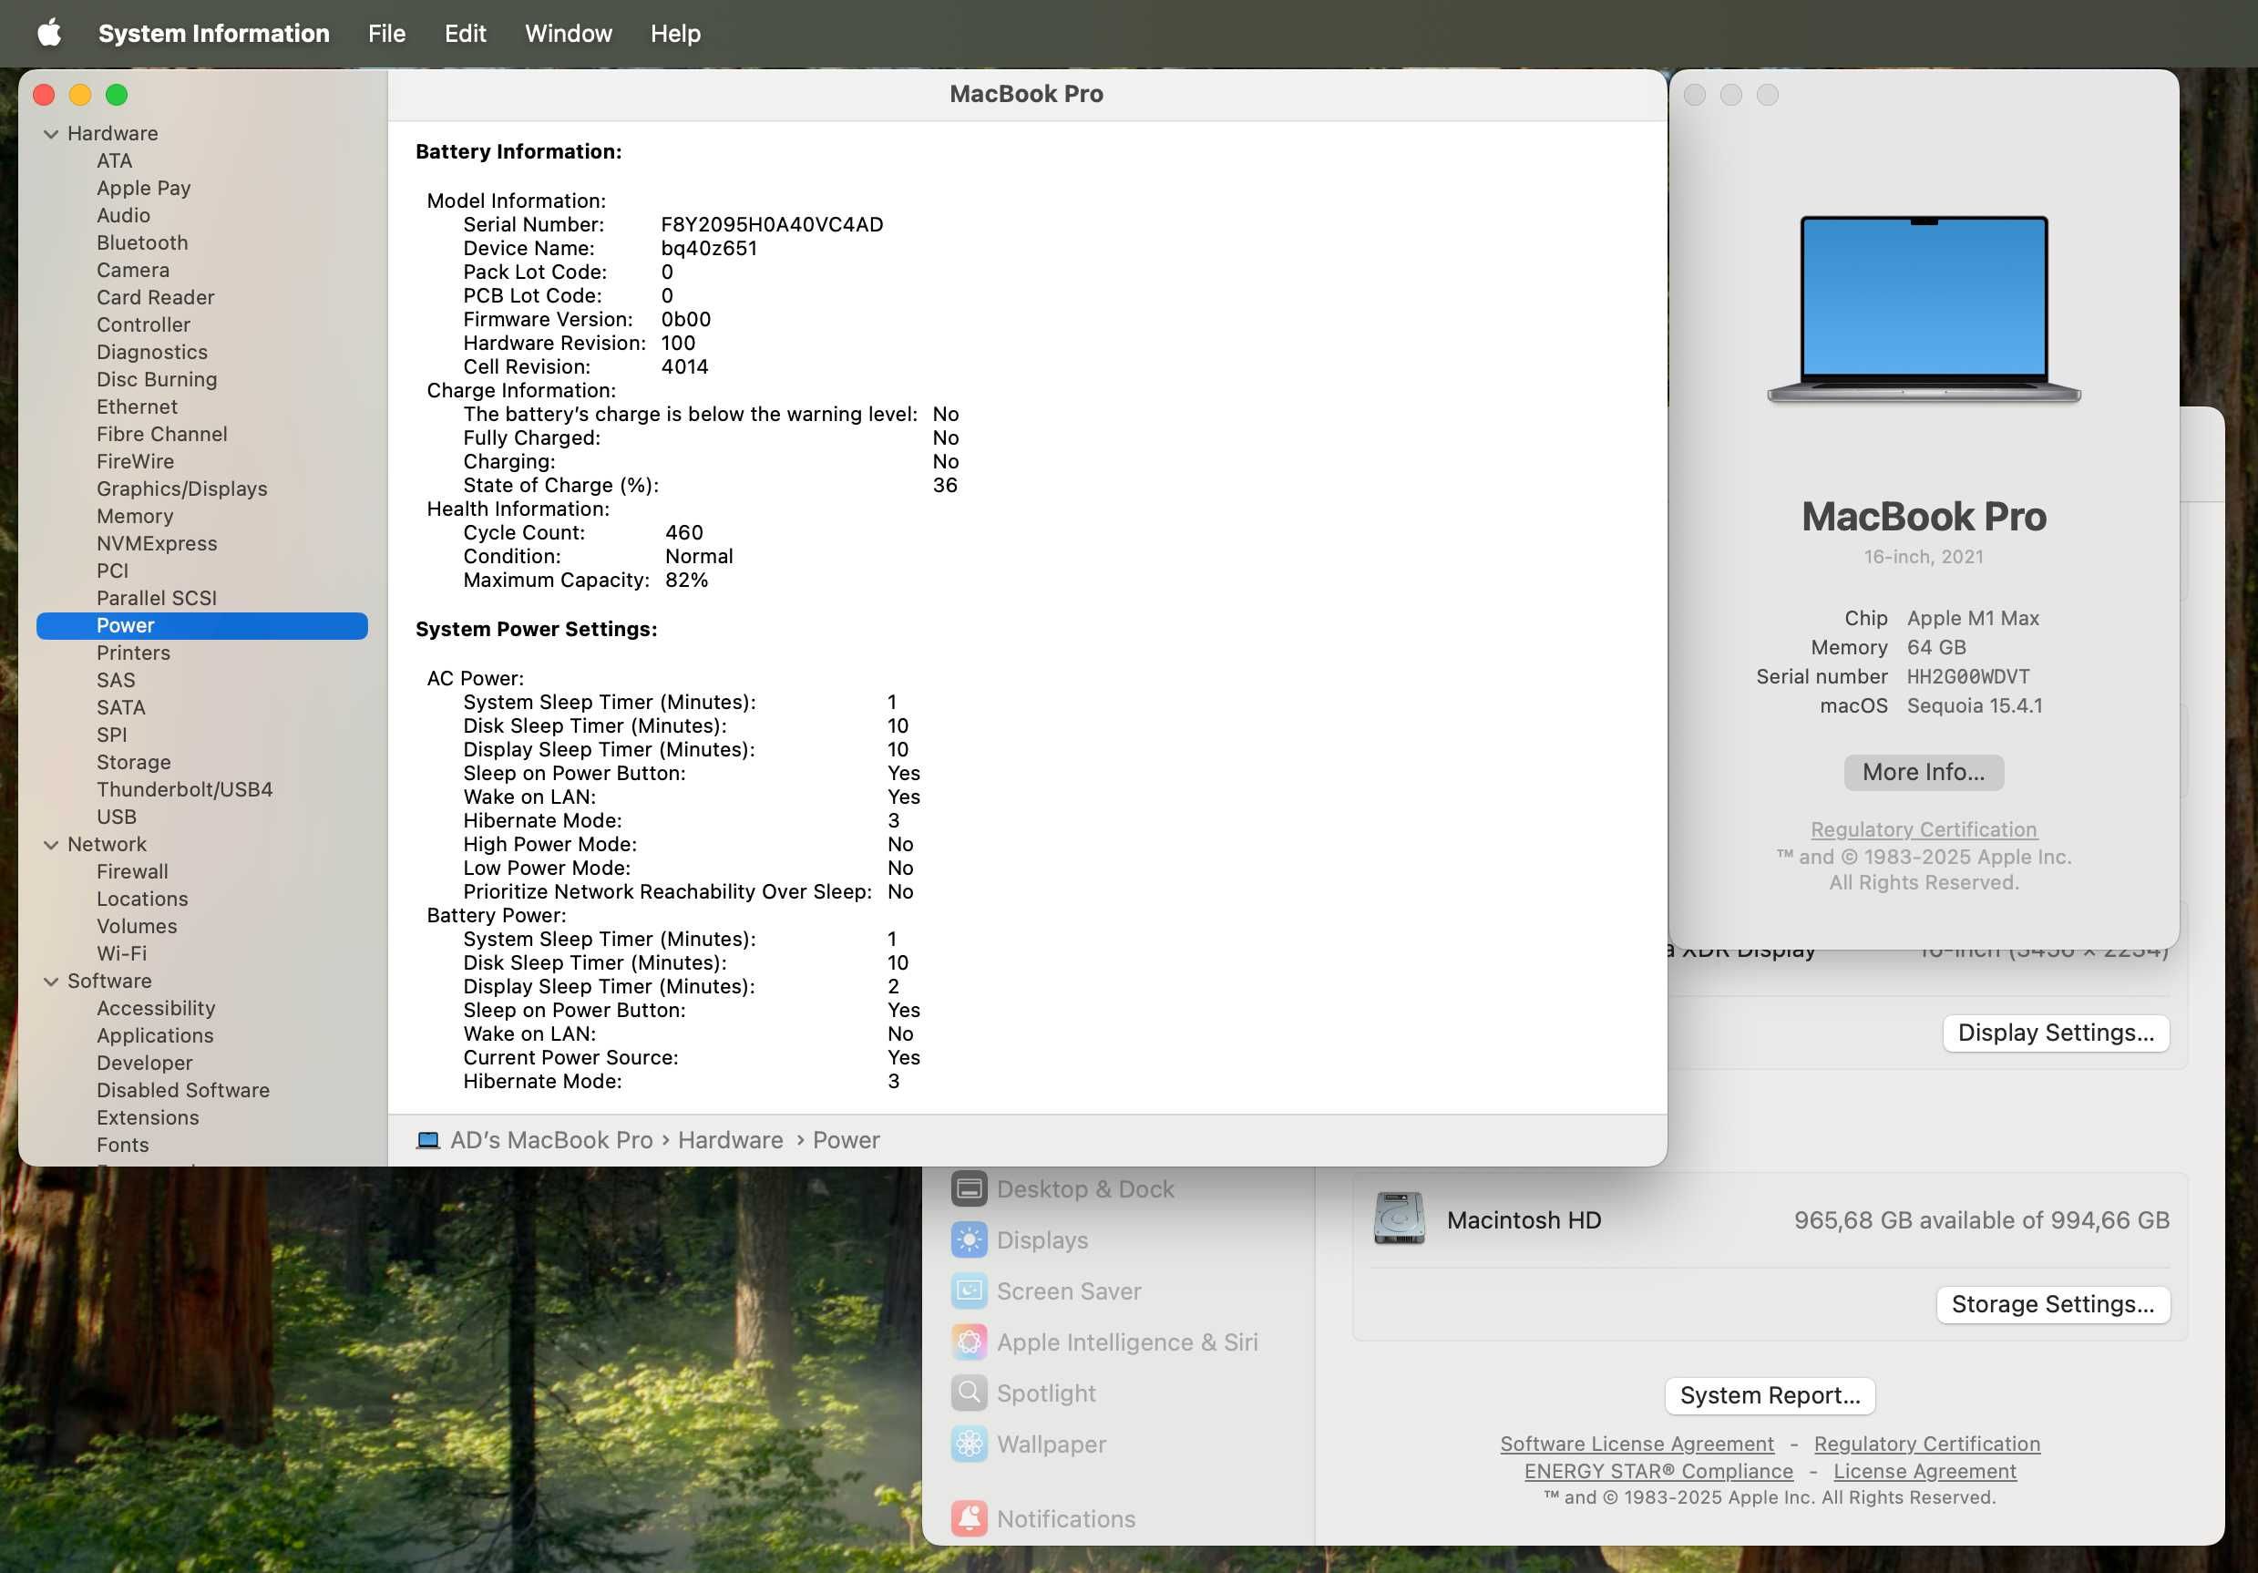Select Graphics/Displays in the sidebar
This screenshot has height=1573, width=2258.
pyautogui.click(x=182, y=488)
